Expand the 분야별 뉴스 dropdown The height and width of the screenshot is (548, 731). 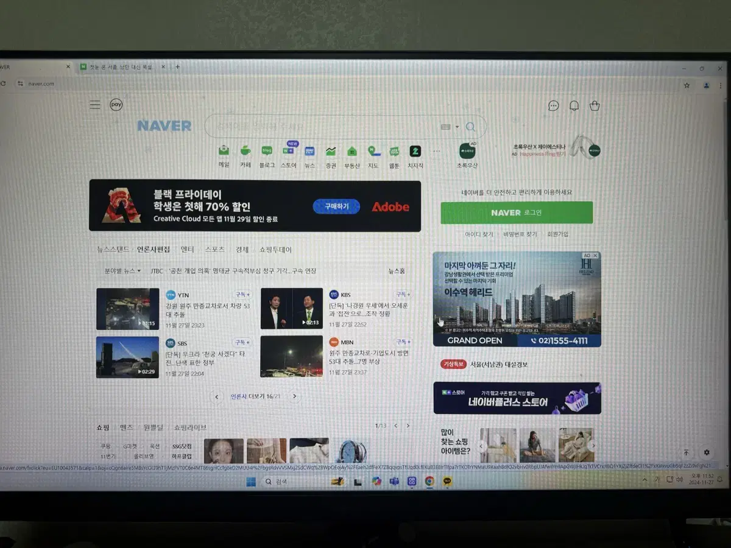tap(122, 271)
